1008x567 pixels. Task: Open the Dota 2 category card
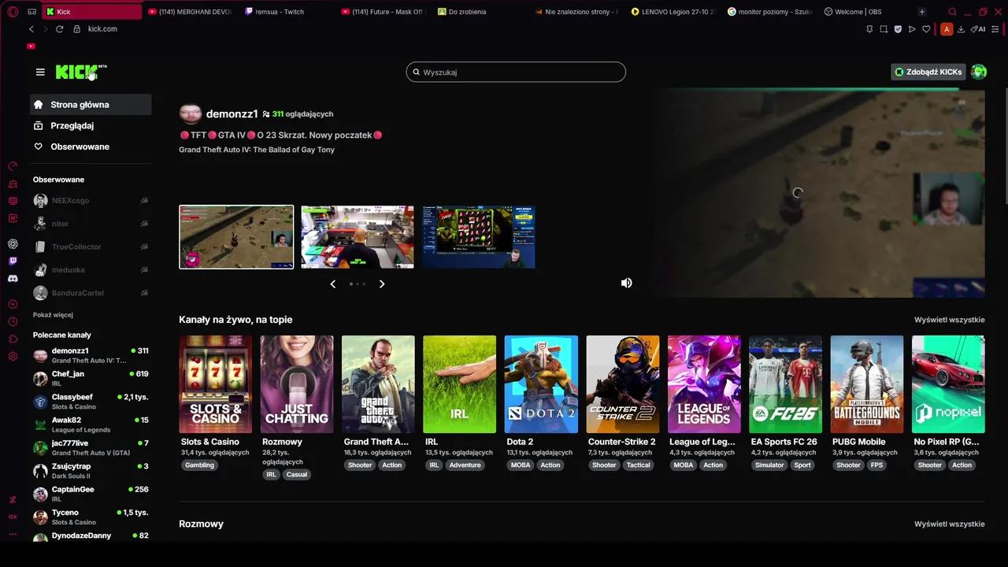(x=541, y=384)
